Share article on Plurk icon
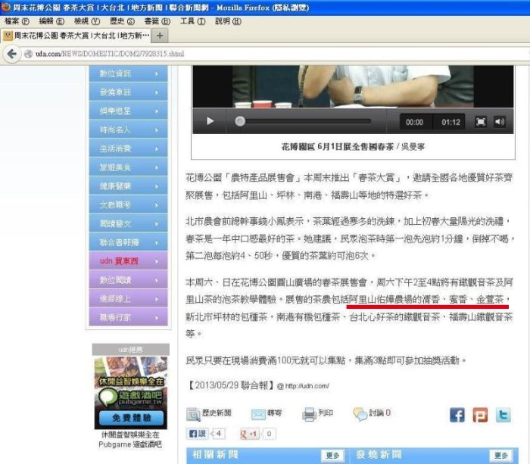 (480, 415)
